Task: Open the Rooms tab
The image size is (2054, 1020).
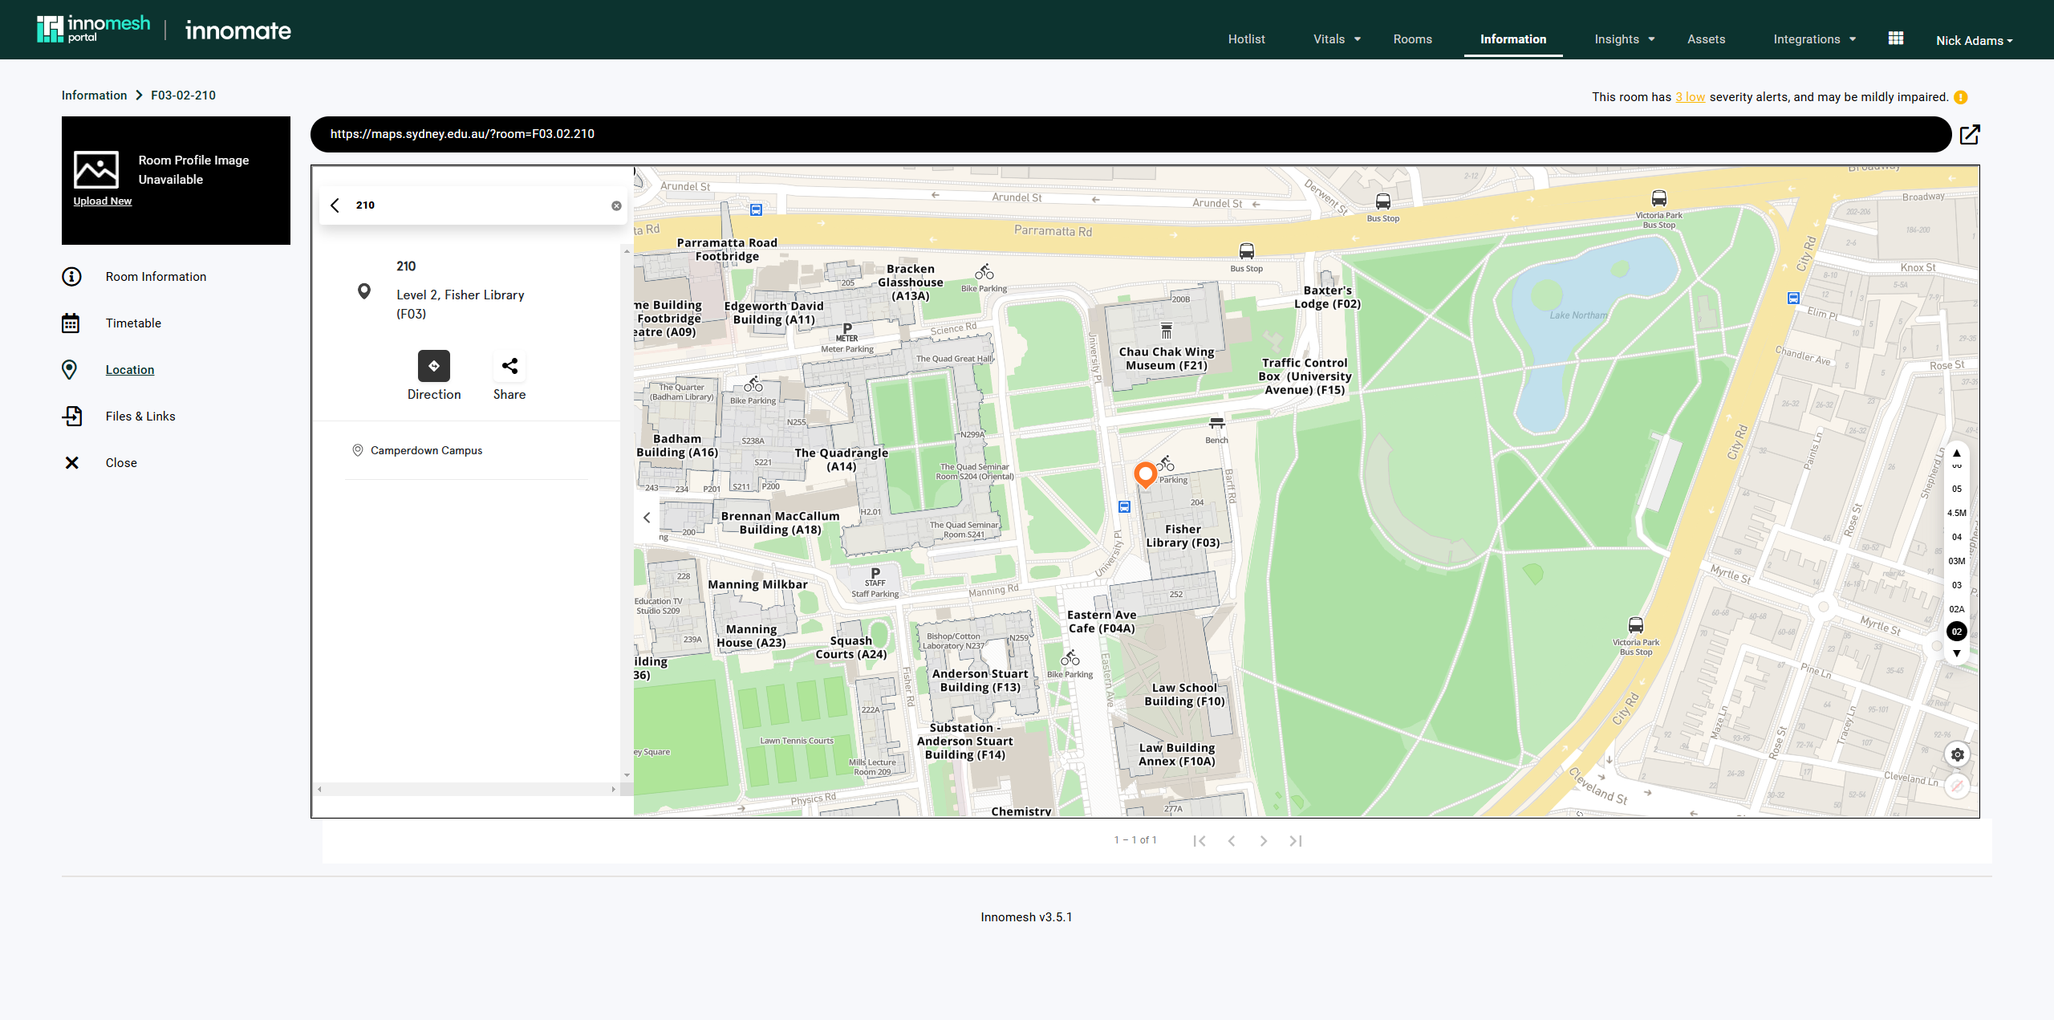Action: (1412, 39)
